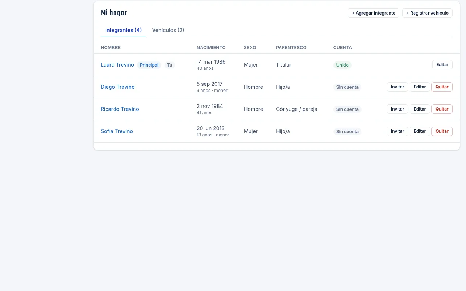Click the Agregar integrante button
The width and height of the screenshot is (466, 291).
point(374,13)
